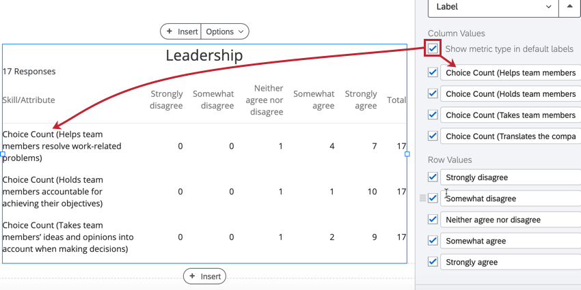Expand the Label dropdown
Image resolution: width=581 pixels, height=290 pixels.
coord(492,7)
